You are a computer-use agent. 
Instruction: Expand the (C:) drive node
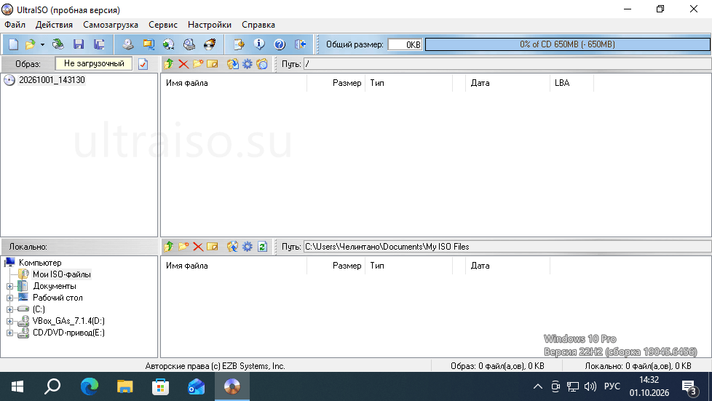pos(9,310)
